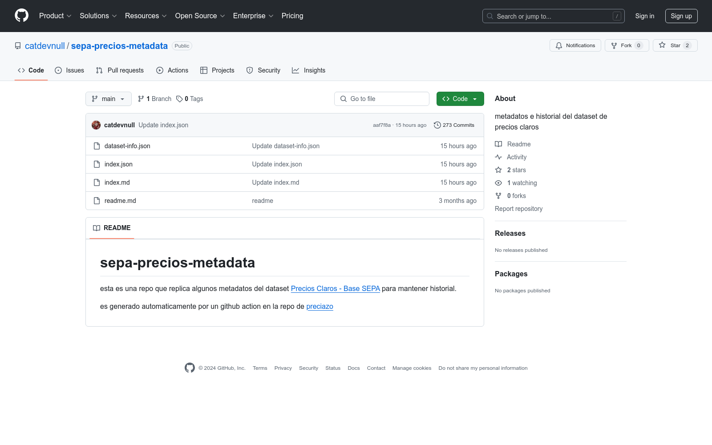Click the tag icon beside 0 Tags
The width and height of the screenshot is (712, 445).
179,99
